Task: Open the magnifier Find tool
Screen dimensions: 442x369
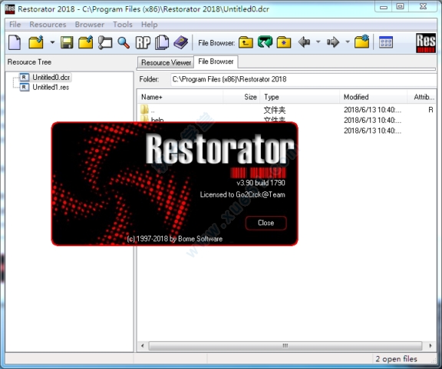Action: 124,42
